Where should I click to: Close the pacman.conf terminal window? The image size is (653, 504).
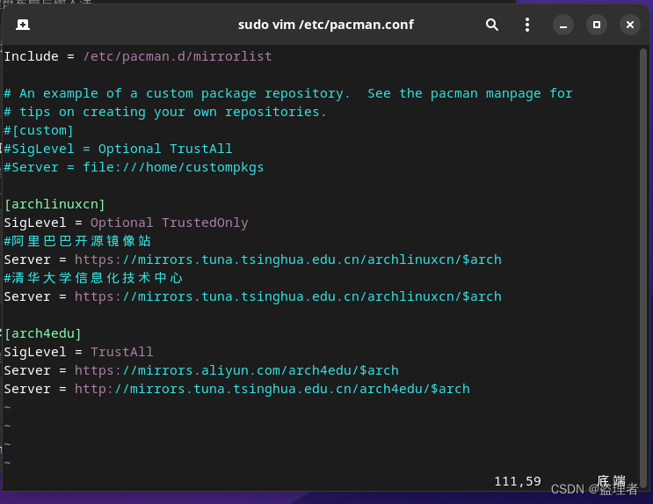coord(629,25)
